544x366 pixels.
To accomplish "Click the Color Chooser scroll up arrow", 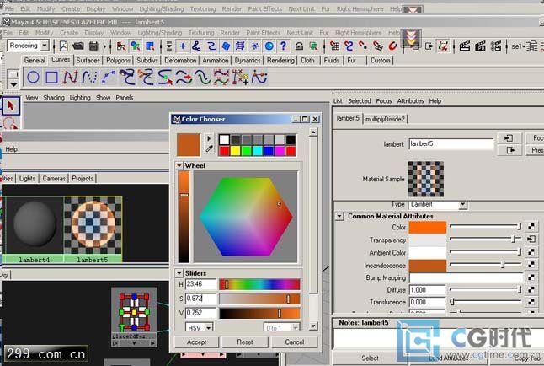I will coord(313,132).
